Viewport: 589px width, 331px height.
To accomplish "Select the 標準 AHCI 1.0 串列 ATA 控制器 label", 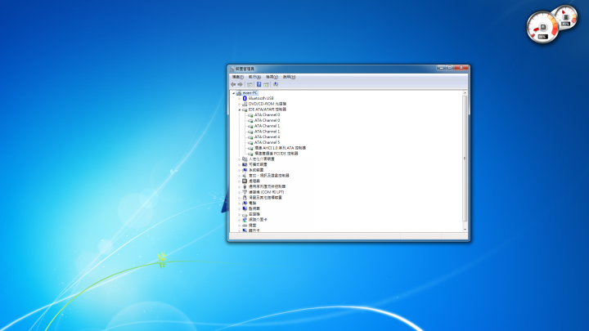I will (x=281, y=148).
